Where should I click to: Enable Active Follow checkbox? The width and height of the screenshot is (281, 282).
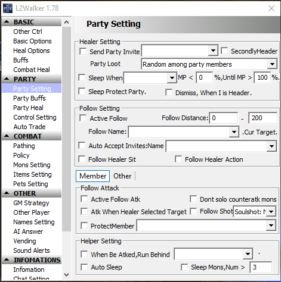83,118
